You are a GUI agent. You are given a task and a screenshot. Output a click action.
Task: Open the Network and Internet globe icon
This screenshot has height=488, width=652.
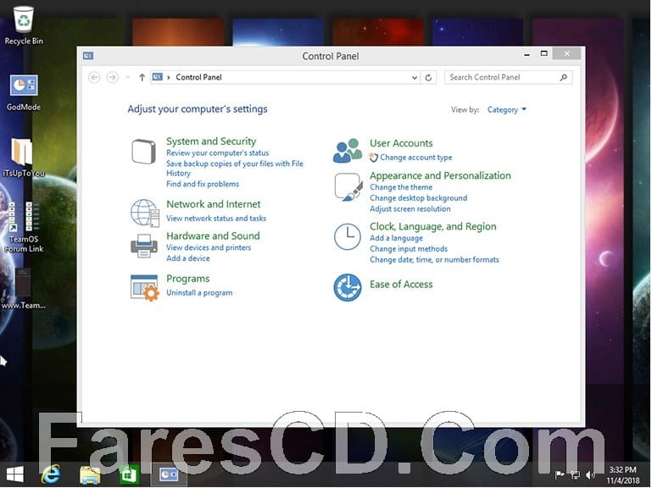click(x=145, y=213)
